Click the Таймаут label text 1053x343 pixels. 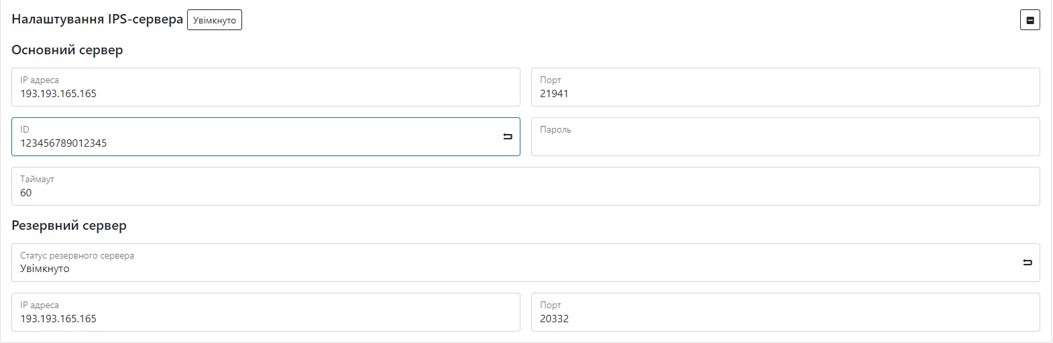(x=37, y=179)
